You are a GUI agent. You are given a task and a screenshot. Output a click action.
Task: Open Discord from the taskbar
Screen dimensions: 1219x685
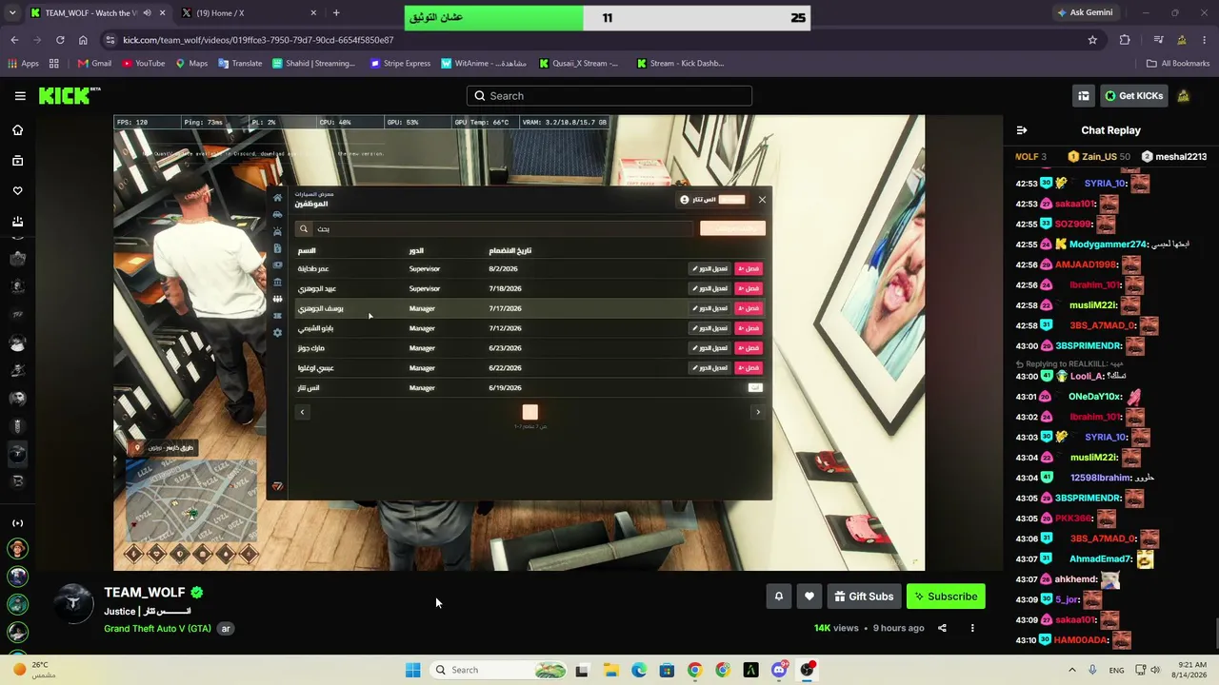pyautogui.click(x=779, y=670)
